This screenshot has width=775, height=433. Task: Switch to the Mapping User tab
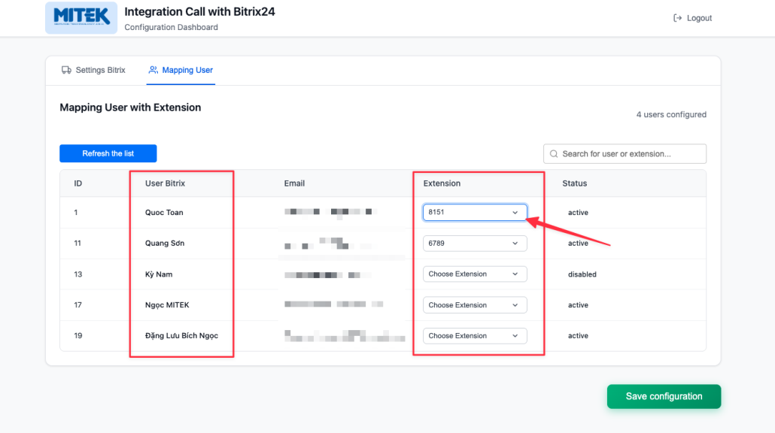click(181, 70)
